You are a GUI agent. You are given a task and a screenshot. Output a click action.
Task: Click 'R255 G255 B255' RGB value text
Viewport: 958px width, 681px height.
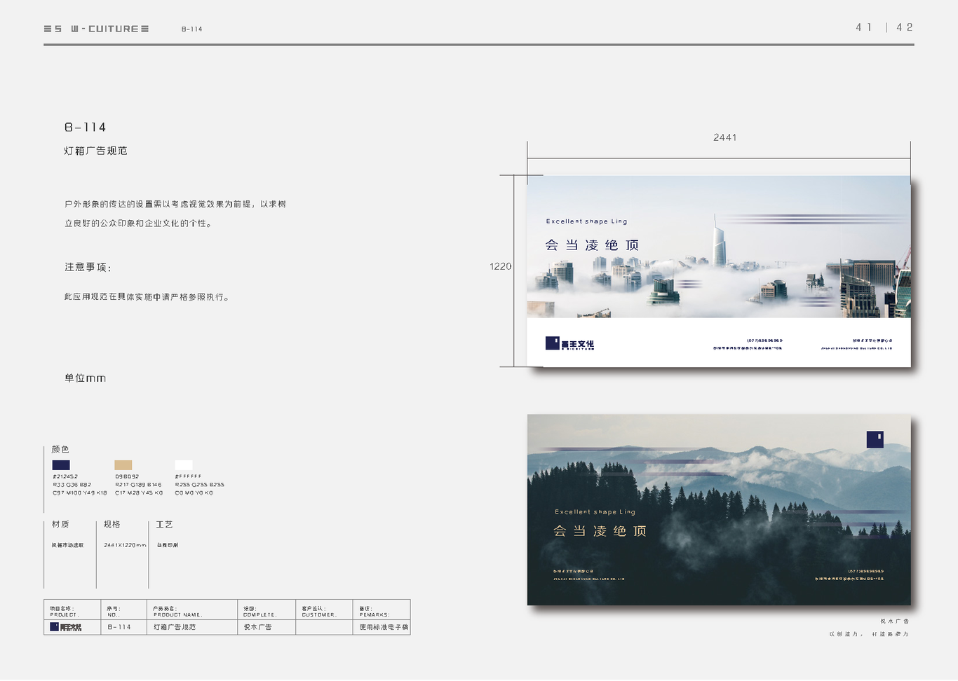200,485
